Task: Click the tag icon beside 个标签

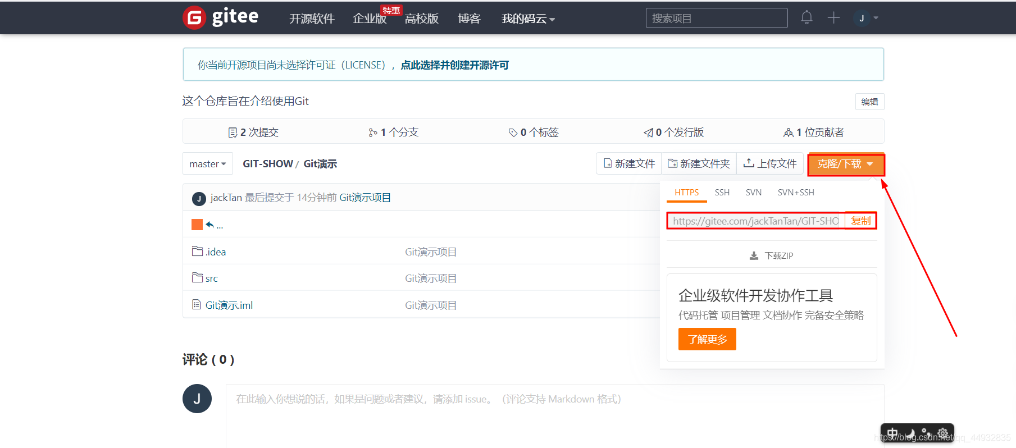Action: [513, 132]
